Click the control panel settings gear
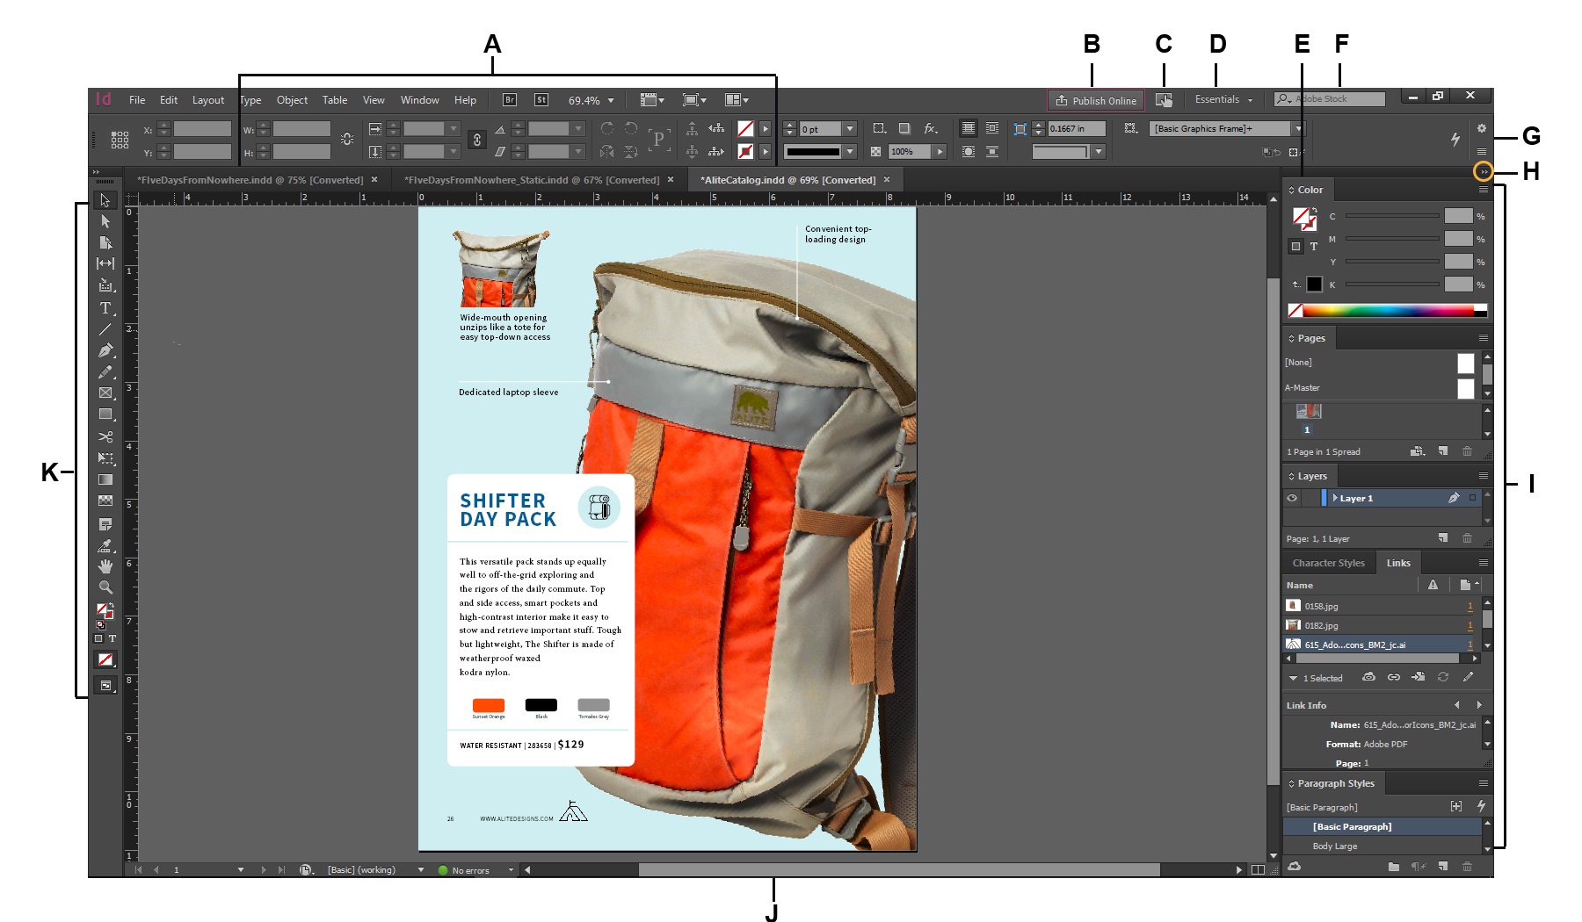 pyautogui.click(x=1481, y=128)
